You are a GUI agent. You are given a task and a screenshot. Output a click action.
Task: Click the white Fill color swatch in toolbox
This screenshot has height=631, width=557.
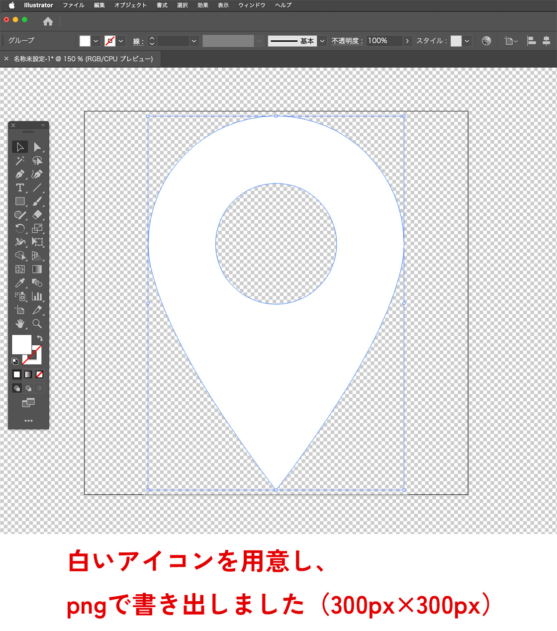[21, 344]
